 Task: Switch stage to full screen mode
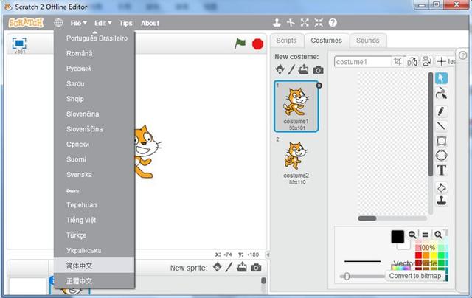[x=19, y=44]
